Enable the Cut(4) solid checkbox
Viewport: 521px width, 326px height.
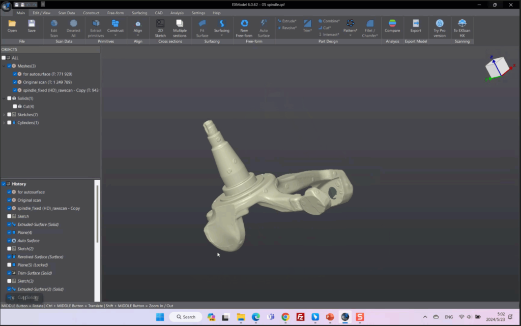coord(15,107)
